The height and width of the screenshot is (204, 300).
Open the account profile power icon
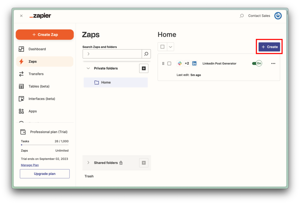[278, 16]
